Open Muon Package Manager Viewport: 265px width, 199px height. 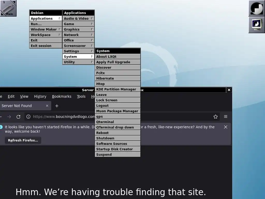118,111
